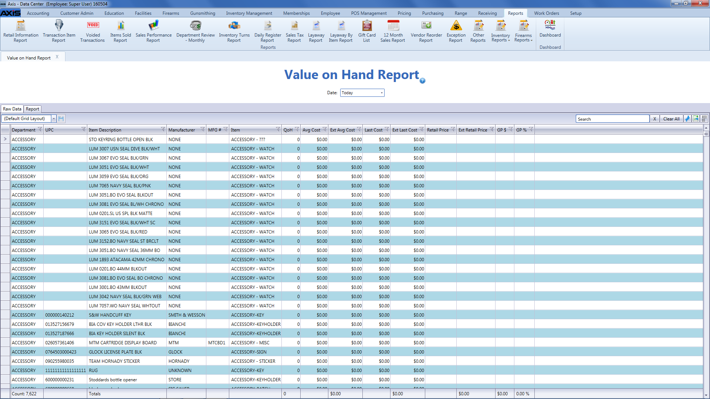Filter the Manufacturer column
The height and width of the screenshot is (399, 710).
[203, 129]
